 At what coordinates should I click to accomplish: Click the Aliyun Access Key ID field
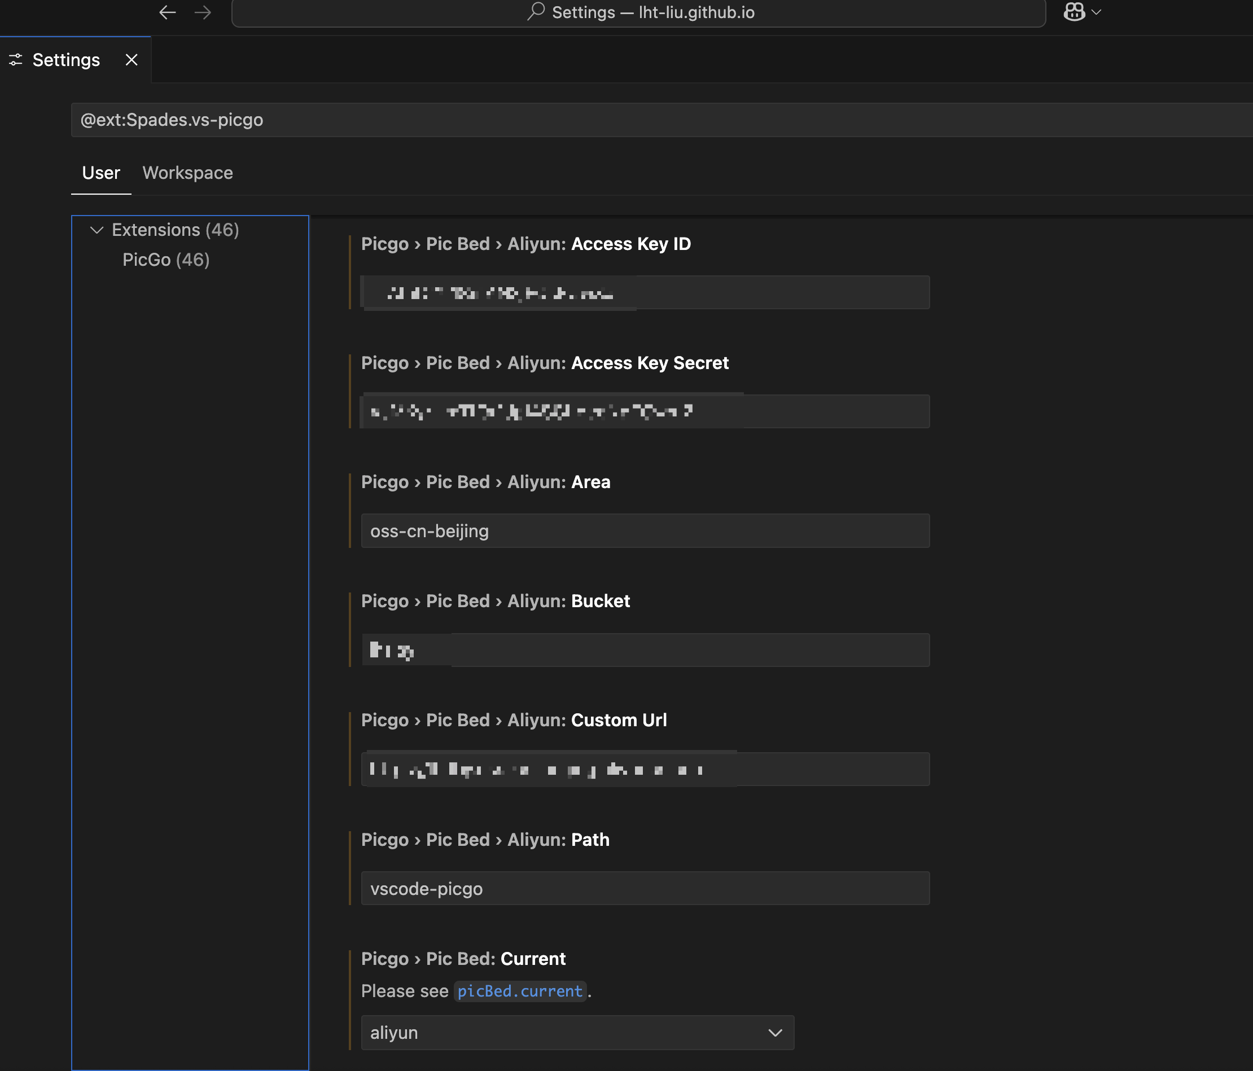[x=645, y=293]
